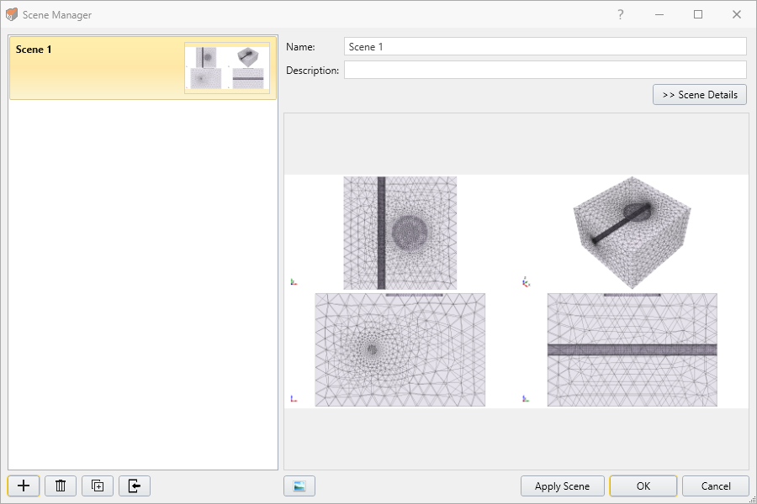Add a new scene with the plus button
The width and height of the screenshot is (757, 504).
point(24,486)
